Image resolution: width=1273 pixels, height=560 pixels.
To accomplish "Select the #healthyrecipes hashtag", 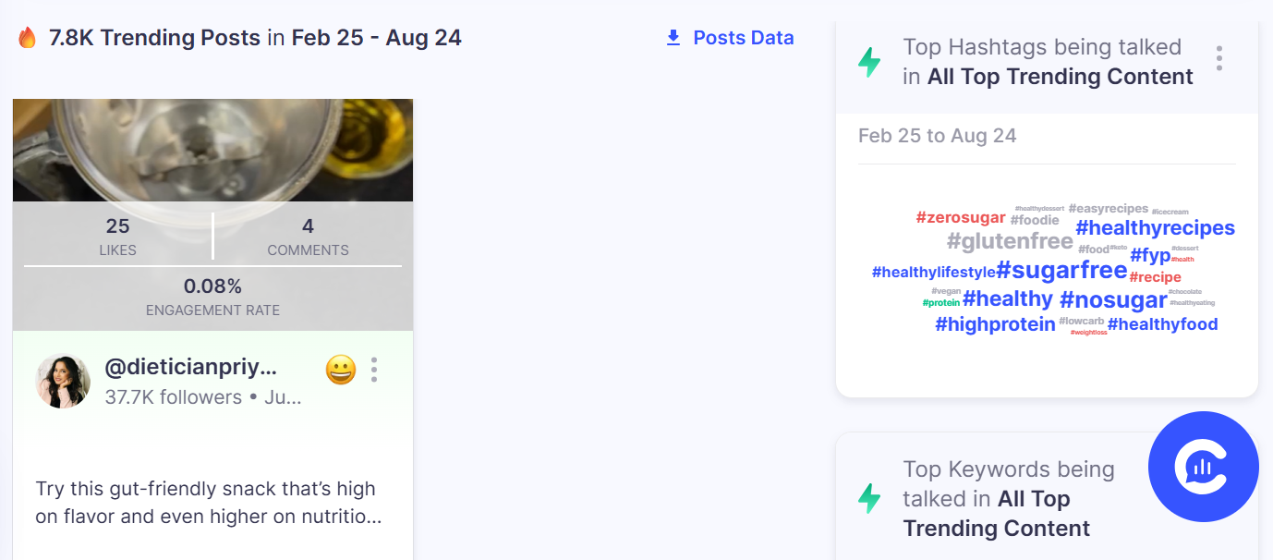I will pyautogui.click(x=1155, y=227).
